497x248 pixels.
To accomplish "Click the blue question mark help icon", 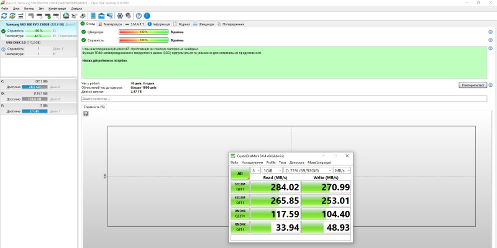I will pyautogui.click(x=139, y=16).
